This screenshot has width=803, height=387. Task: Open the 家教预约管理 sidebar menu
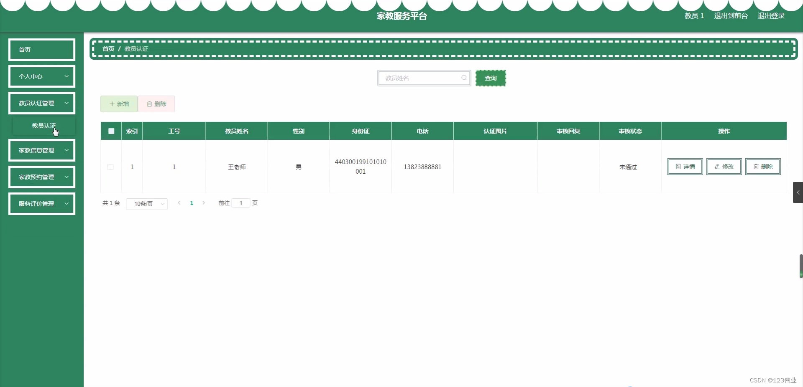coord(41,177)
